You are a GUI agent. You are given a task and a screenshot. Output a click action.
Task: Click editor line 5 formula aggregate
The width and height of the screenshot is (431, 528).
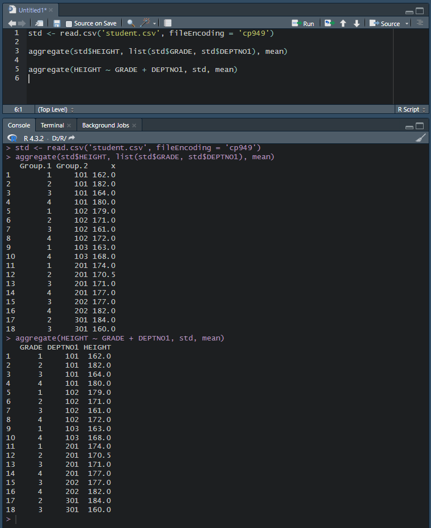[x=133, y=70]
